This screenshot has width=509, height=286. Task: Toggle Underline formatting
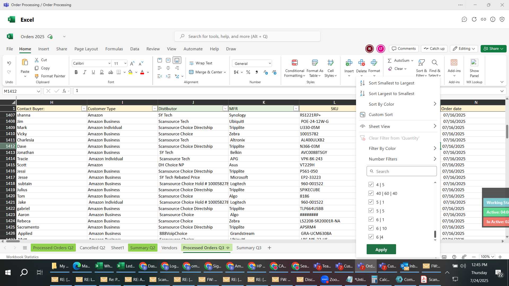[93, 72]
